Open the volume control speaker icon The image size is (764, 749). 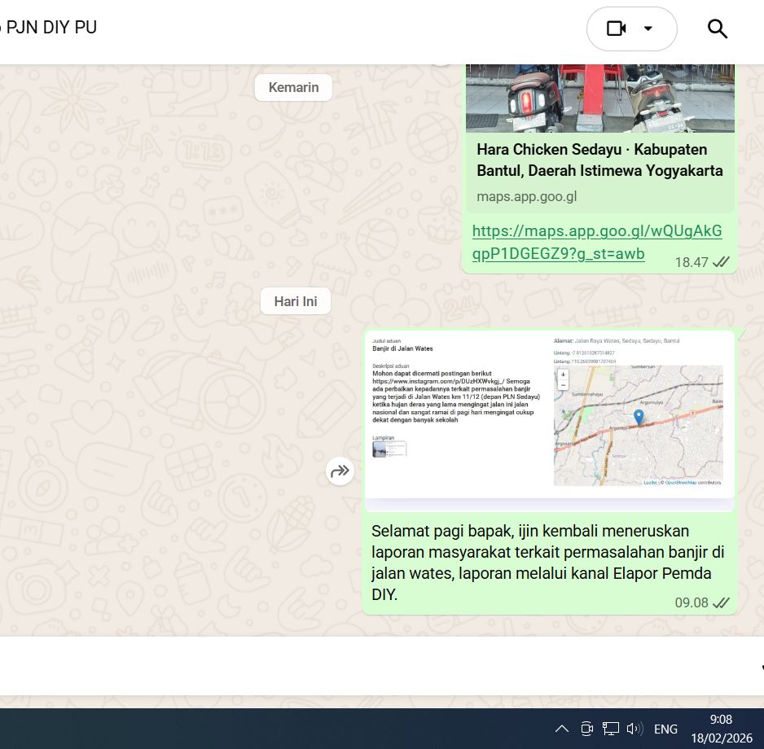click(635, 729)
